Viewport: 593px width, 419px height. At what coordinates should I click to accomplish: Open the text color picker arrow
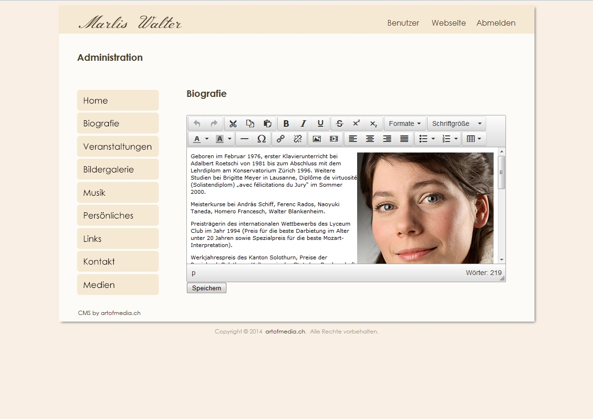click(207, 139)
